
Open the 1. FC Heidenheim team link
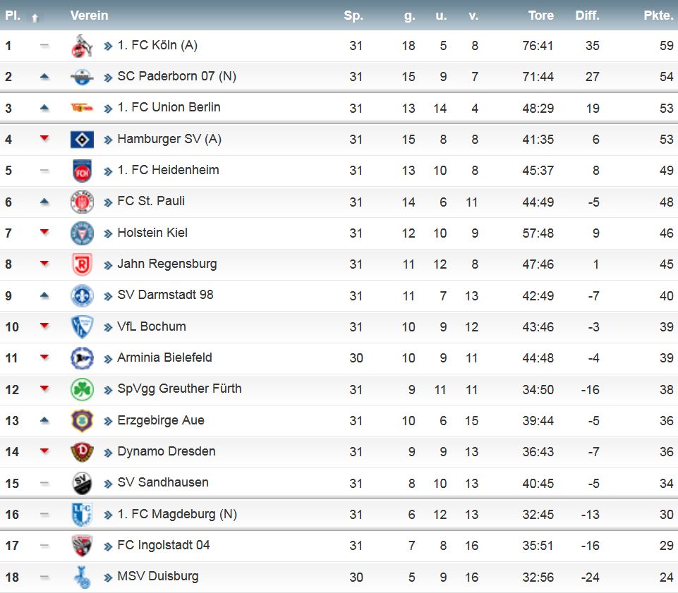click(x=168, y=170)
